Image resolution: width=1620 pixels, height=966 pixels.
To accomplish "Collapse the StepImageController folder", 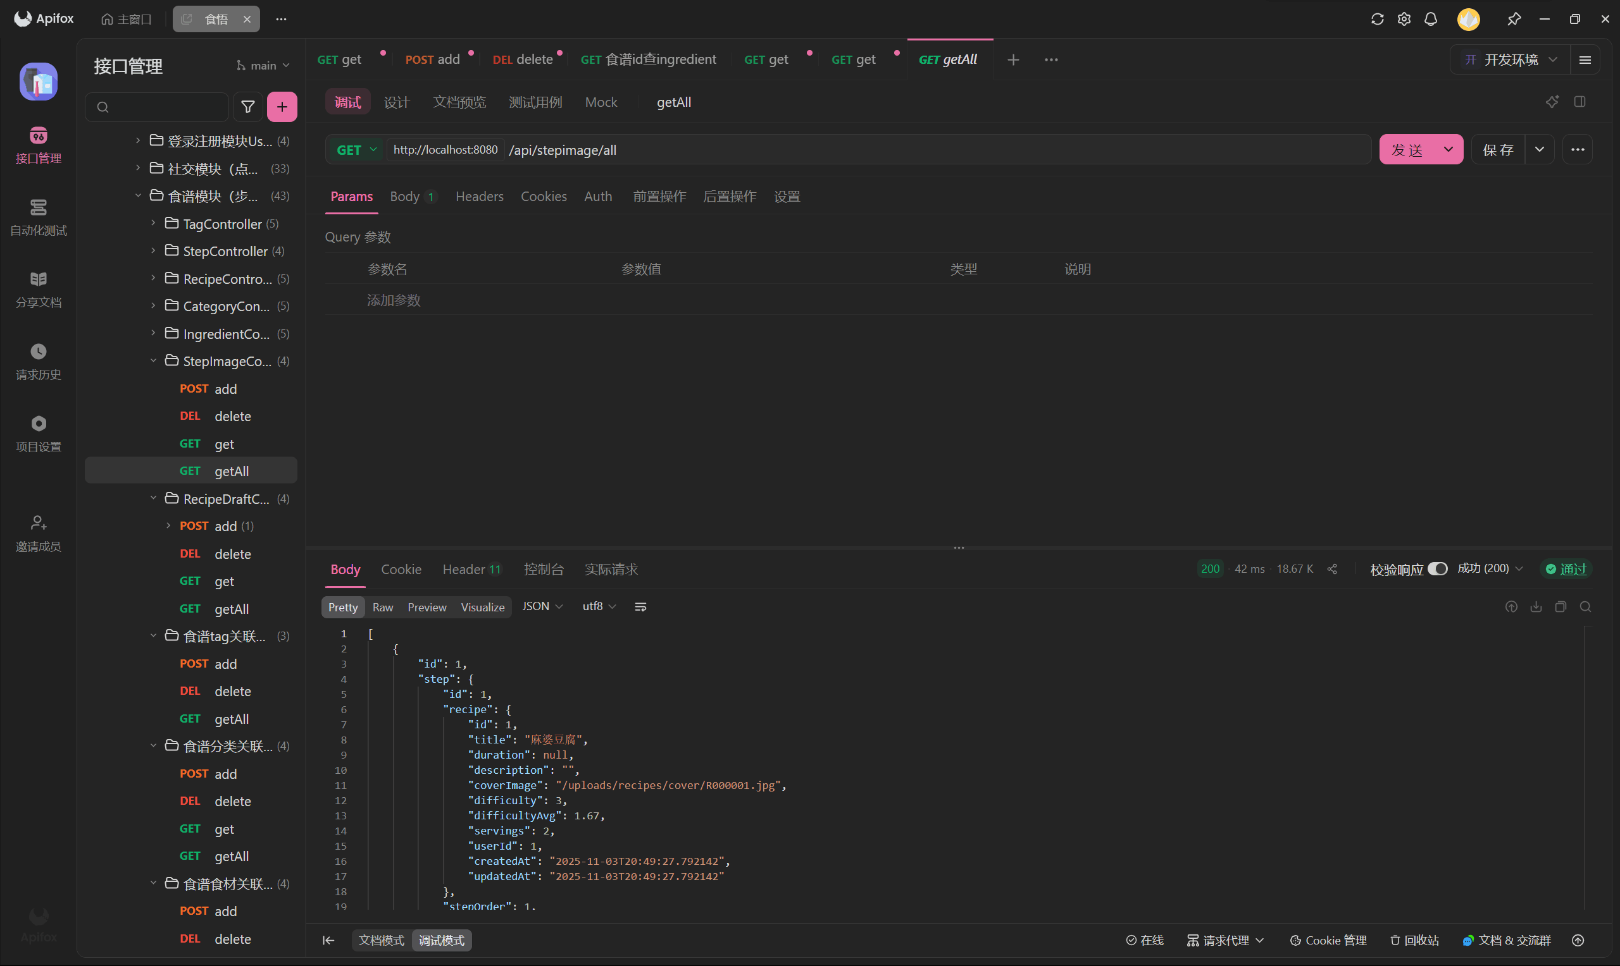I will (x=154, y=361).
